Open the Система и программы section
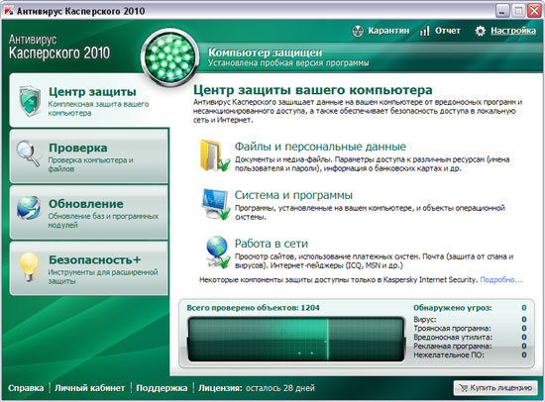This screenshot has width=545, height=402. pos(293,195)
